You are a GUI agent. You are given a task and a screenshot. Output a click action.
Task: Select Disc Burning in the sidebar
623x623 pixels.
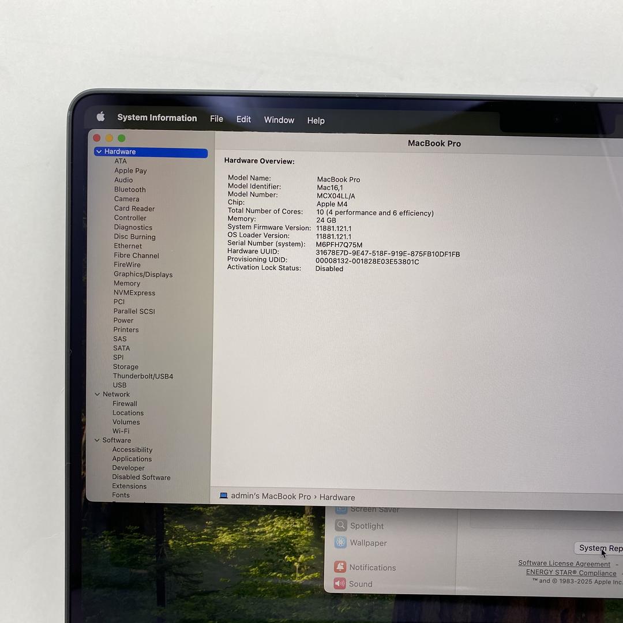[134, 237]
